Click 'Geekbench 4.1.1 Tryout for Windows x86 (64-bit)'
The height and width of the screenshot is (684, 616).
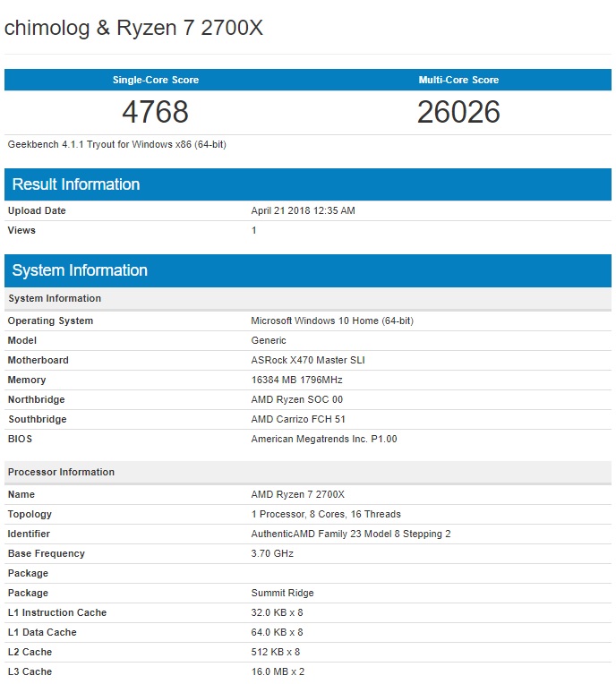(117, 144)
